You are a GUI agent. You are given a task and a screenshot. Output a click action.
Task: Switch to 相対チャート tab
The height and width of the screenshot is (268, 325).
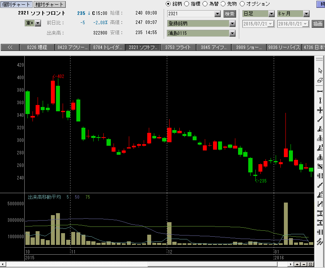point(49,4)
